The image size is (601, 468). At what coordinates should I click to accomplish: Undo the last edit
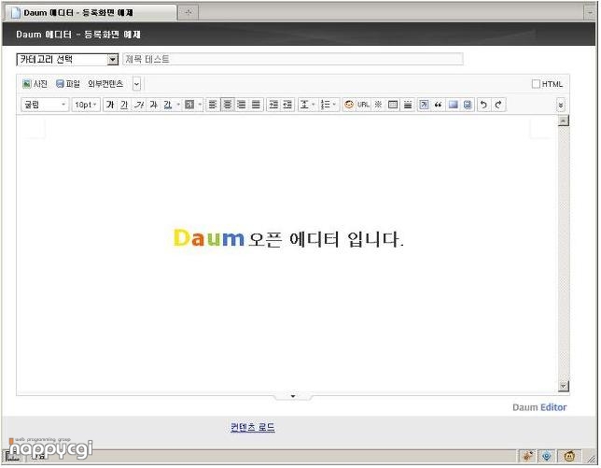pos(483,105)
